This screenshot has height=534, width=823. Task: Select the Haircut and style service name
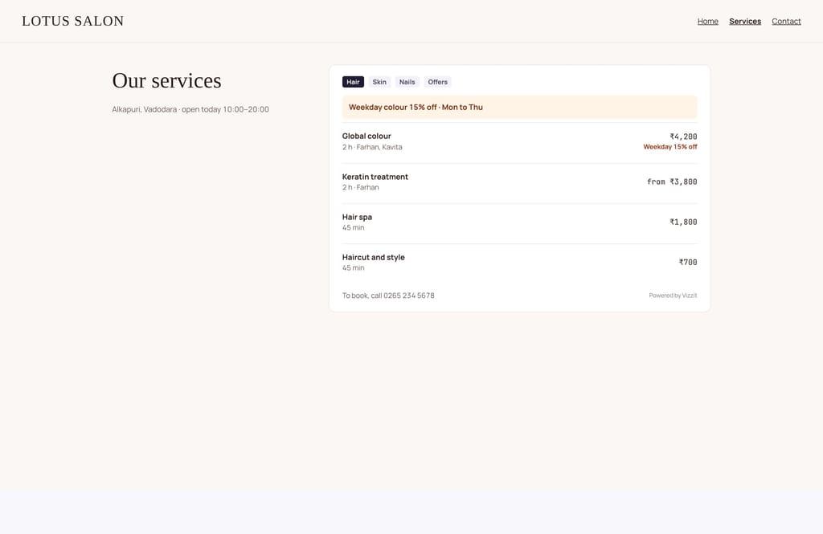pyautogui.click(x=373, y=257)
